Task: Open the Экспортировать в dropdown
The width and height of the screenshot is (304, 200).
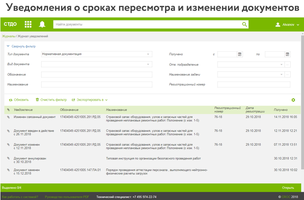Action: tap(90, 100)
